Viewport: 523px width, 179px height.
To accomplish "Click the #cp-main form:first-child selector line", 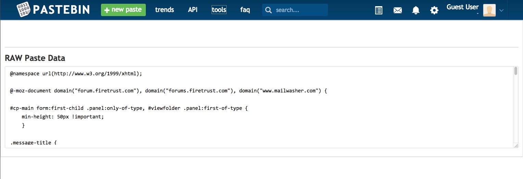I will (x=129, y=108).
